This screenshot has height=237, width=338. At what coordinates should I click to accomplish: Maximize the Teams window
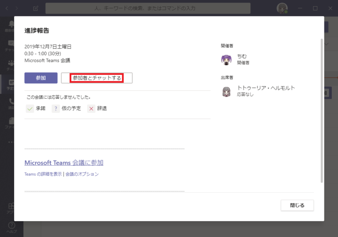[x=315, y=8]
